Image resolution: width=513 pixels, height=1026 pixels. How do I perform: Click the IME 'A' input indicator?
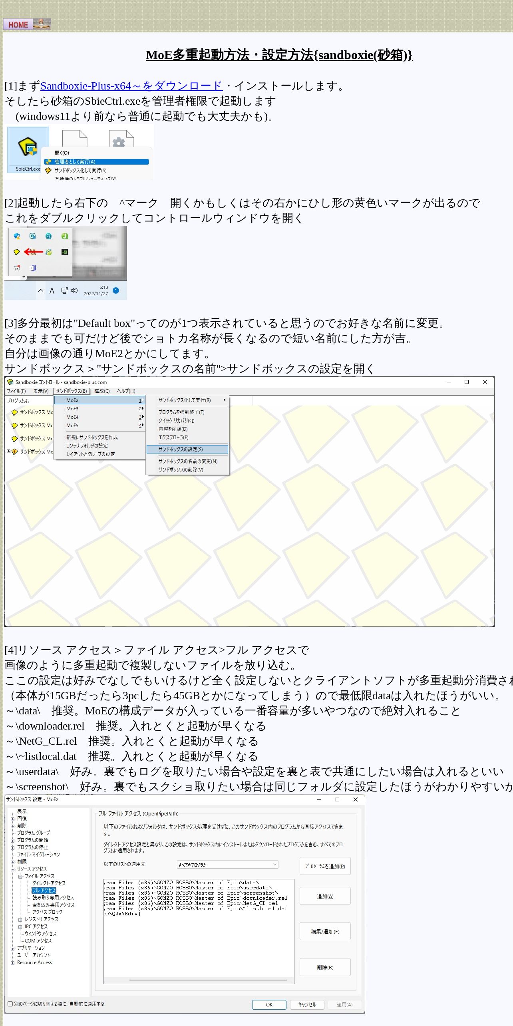click(52, 291)
